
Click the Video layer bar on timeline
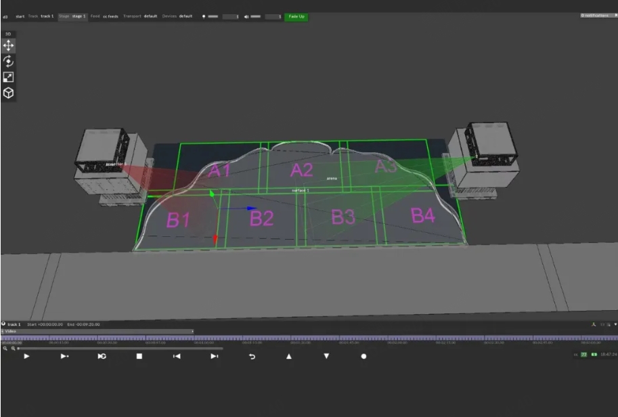coord(97,331)
